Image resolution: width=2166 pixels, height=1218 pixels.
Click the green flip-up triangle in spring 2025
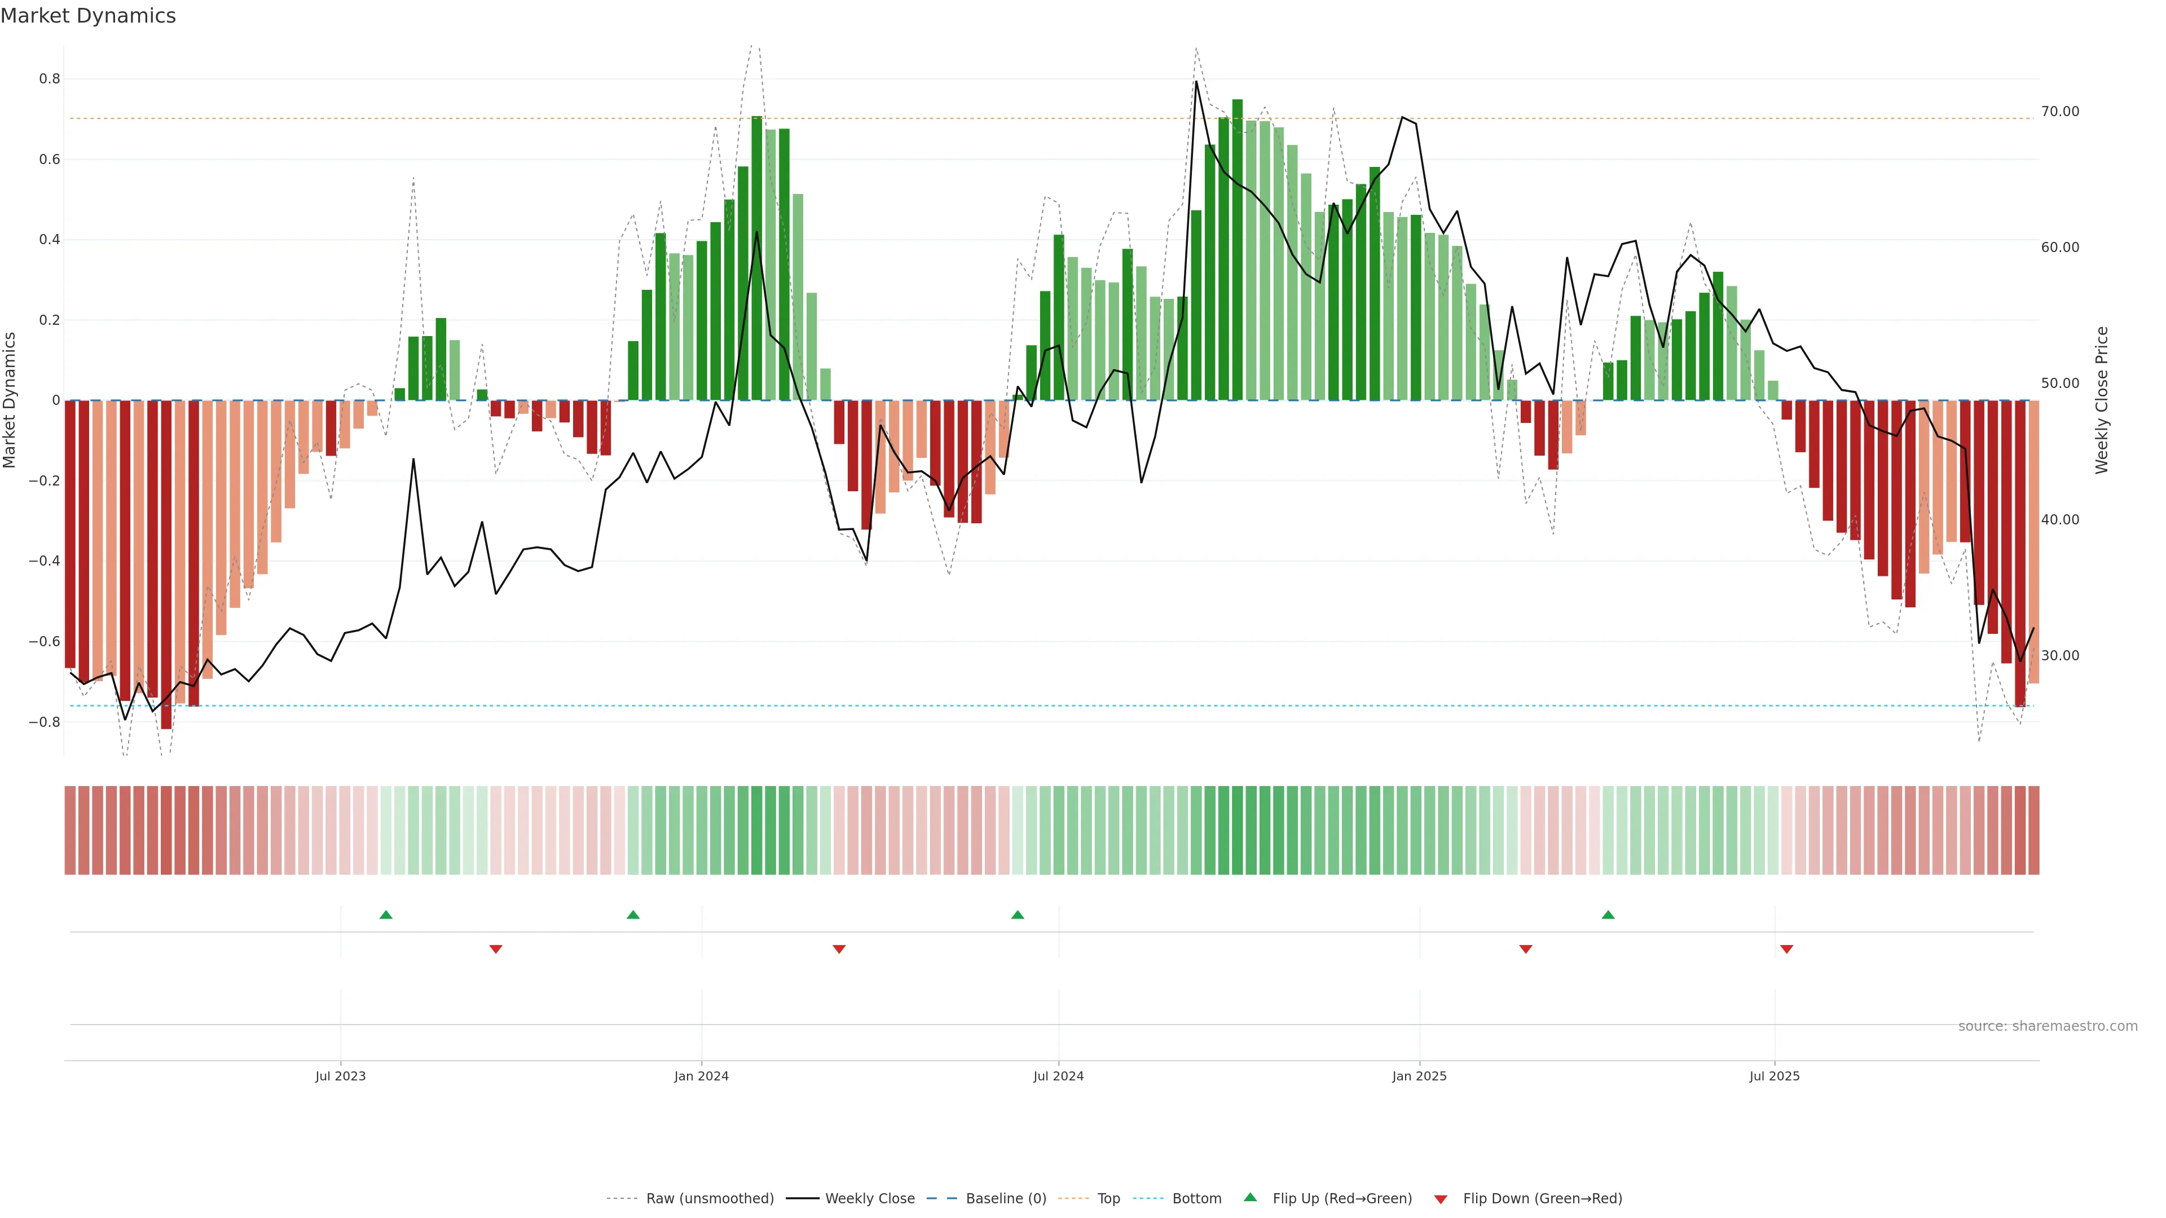click(1608, 915)
